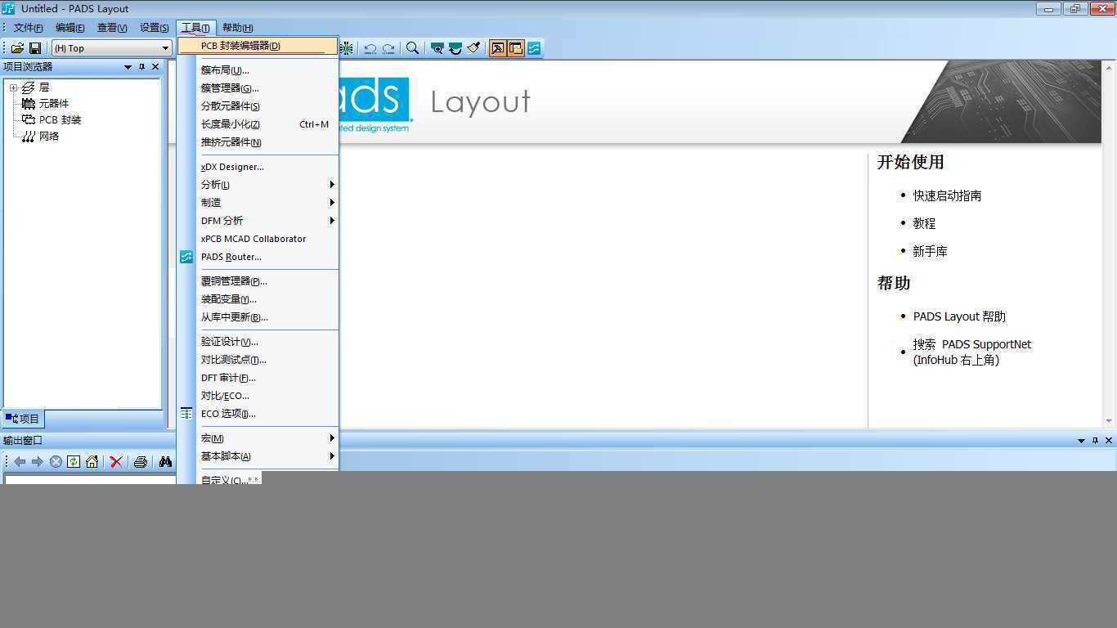
Task: Click the Save disk toolbar icon
Action: tap(35, 48)
